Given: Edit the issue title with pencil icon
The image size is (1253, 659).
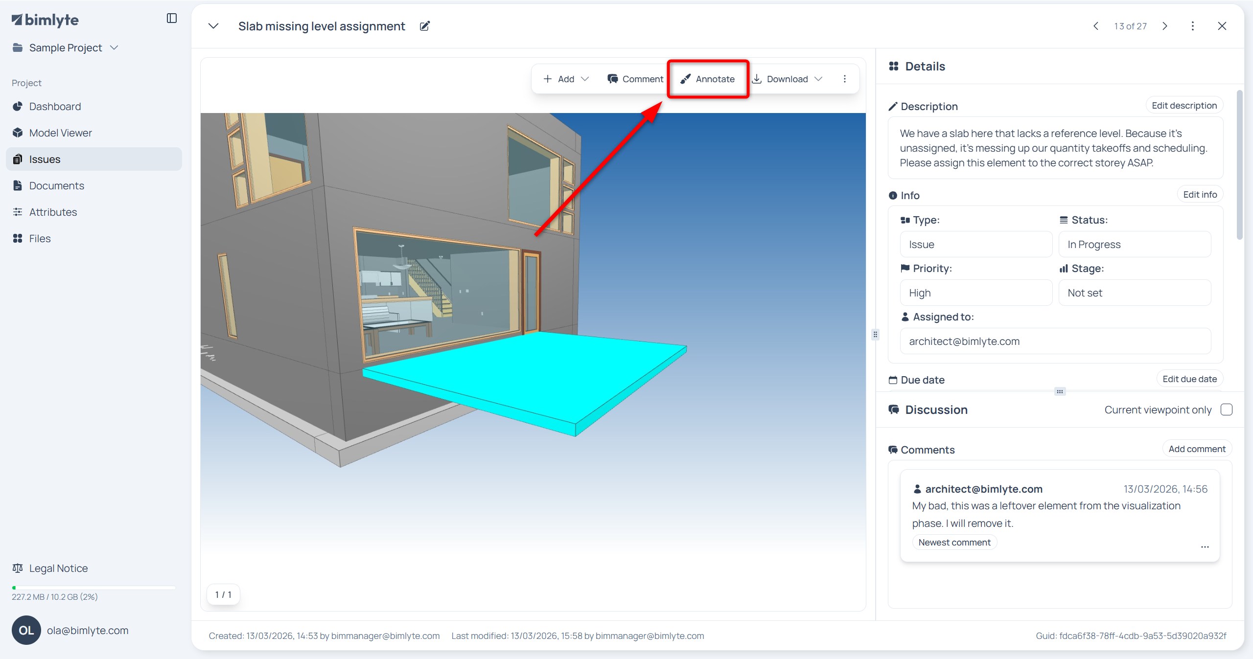Looking at the screenshot, I should [425, 26].
